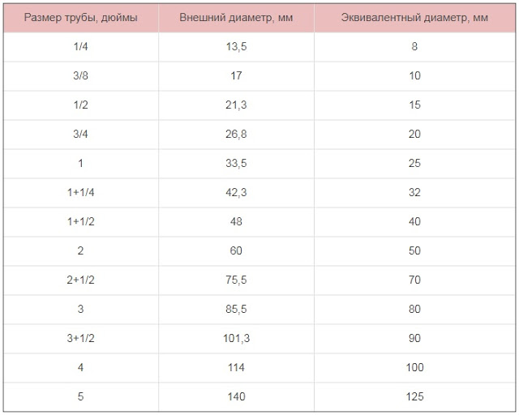
Task: Click the 3+1/2 pipe size cell
Action: (x=81, y=339)
